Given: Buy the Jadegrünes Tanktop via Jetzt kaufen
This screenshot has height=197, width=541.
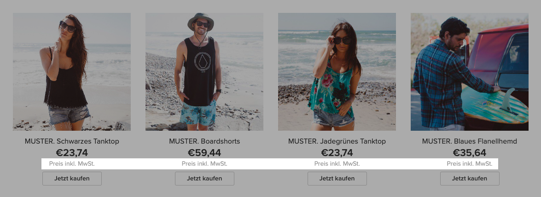Looking at the screenshot, I should pyautogui.click(x=337, y=179).
